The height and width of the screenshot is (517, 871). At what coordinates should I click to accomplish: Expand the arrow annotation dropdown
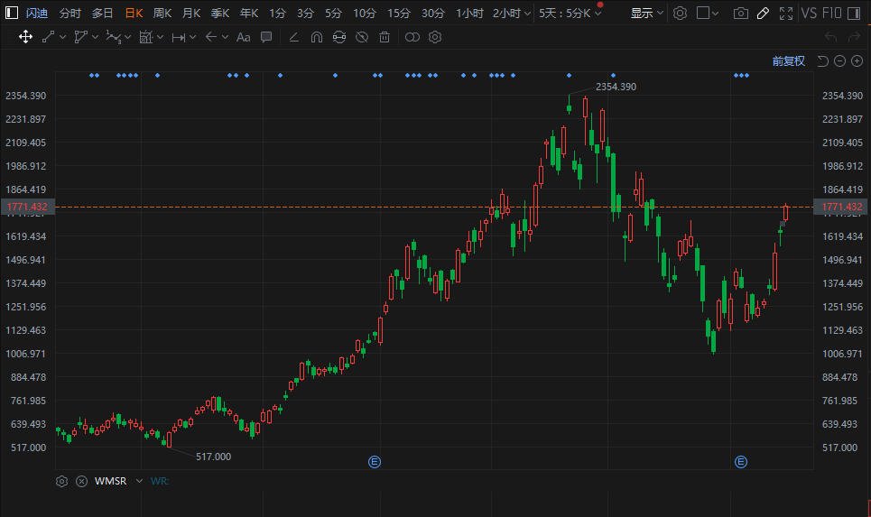(225, 37)
